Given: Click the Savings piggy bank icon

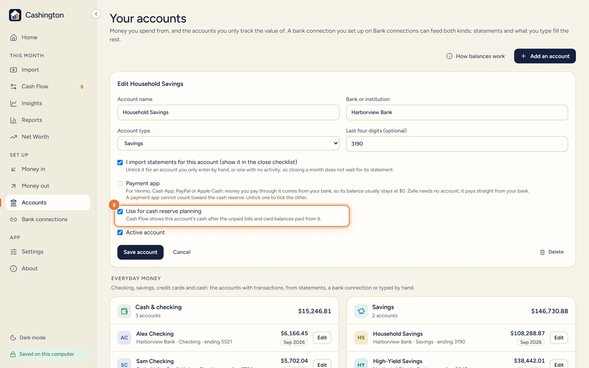Looking at the screenshot, I should [361, 311].
